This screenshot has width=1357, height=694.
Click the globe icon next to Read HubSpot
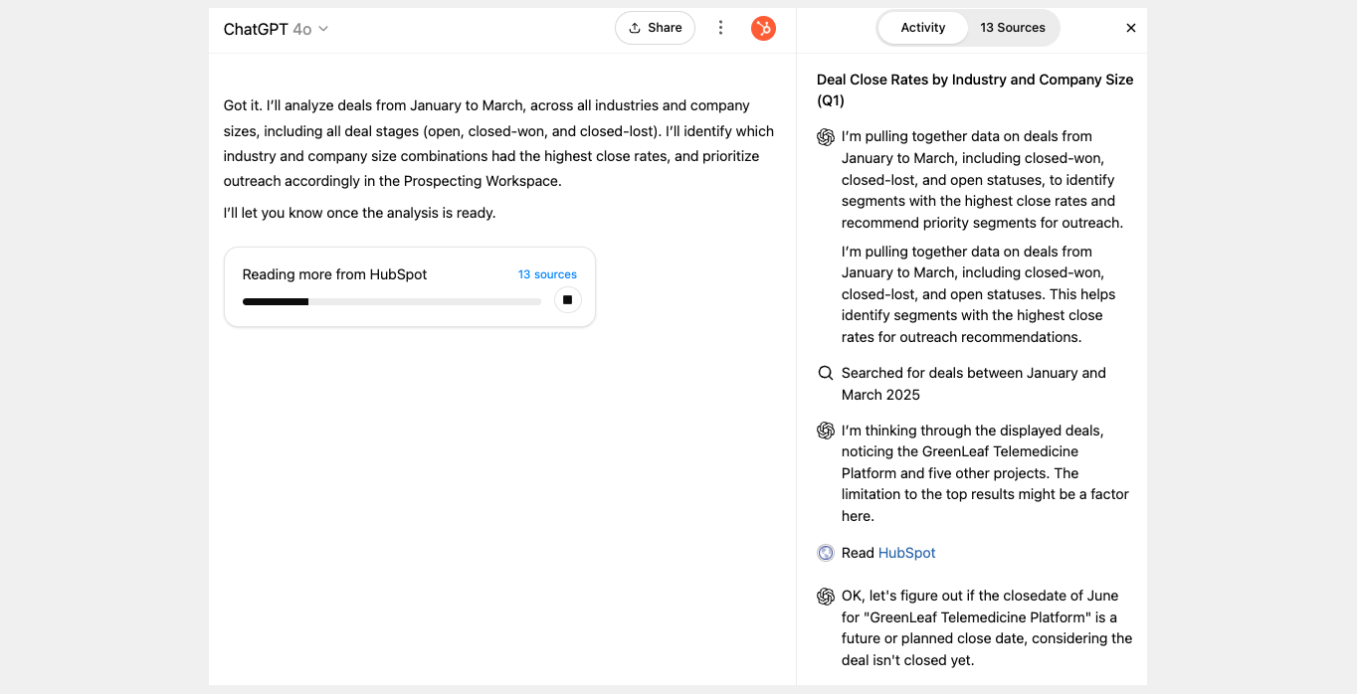pos(825,553)
